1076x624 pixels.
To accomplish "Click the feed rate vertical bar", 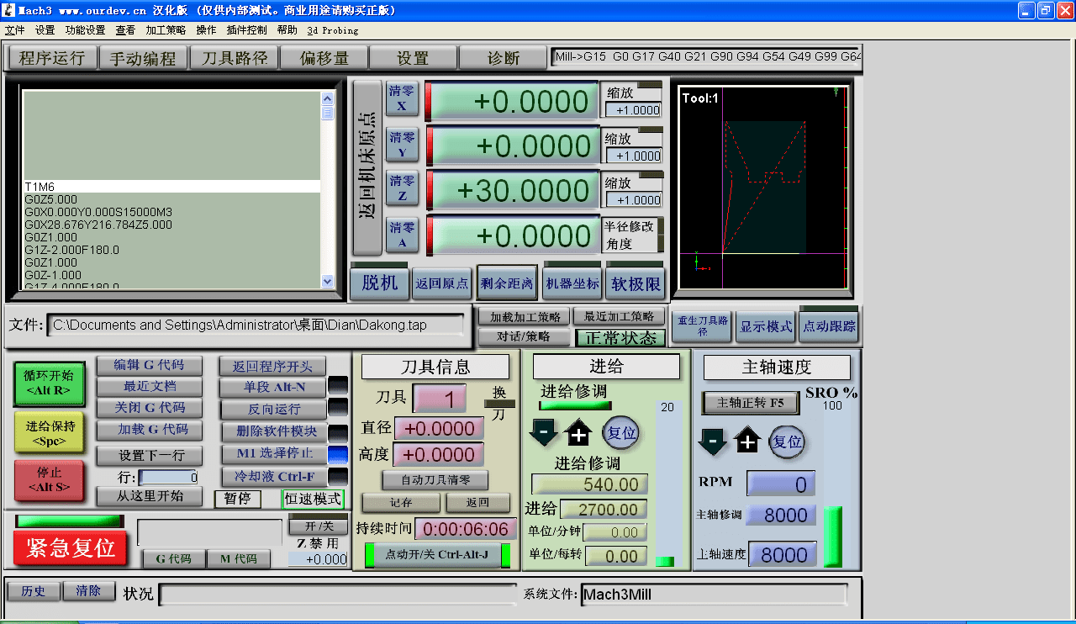I will click(664, 484).
